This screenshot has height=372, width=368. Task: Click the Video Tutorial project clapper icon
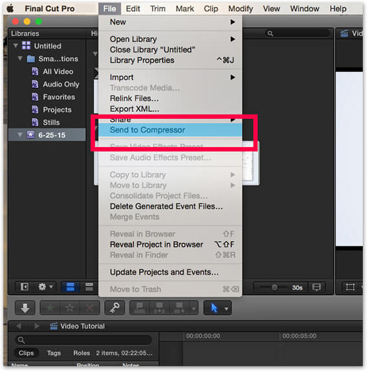point(54,326)
